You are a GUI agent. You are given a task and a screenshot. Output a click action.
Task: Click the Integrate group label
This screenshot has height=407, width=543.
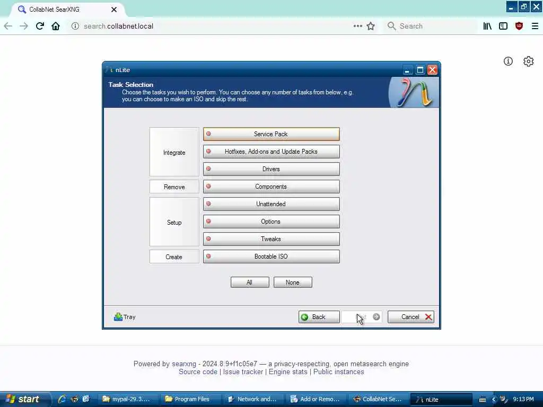click(x=174, y=153)
